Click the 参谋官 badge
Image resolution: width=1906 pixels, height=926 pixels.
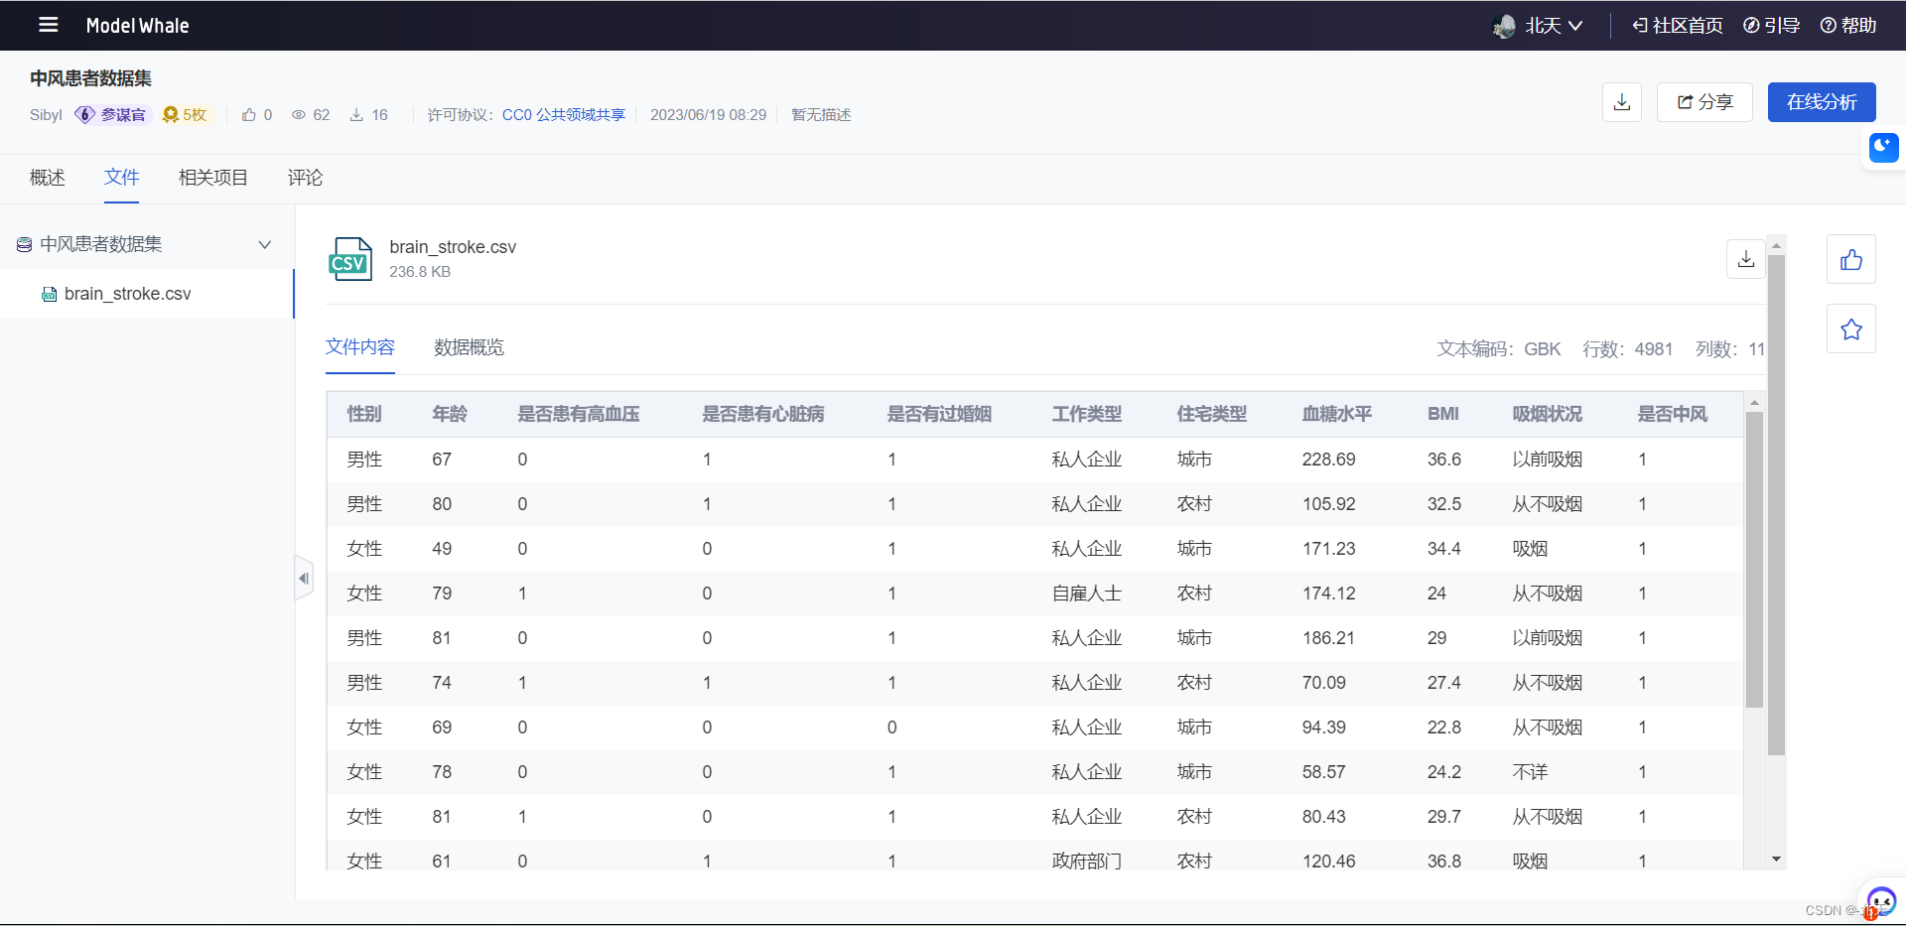point(111,115)
